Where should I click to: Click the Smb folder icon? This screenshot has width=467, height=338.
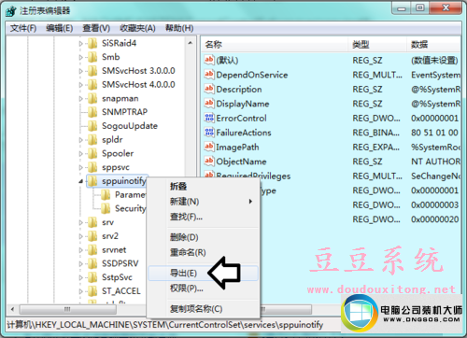(92, 57)
